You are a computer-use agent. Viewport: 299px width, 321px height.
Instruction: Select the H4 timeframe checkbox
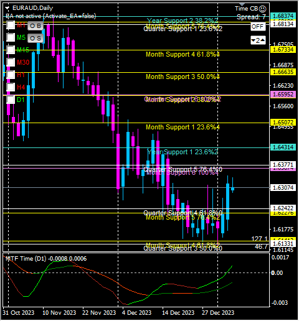[x=11, y=87]
